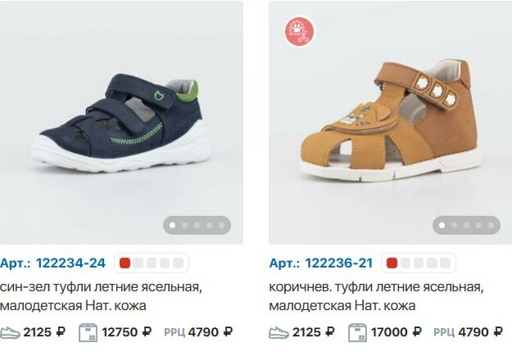The height and width of the screenshot is (352, 512).
Task: Select third image dot on brown sandal
Action: tap(466, 225)
